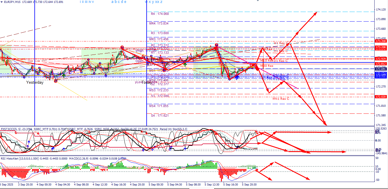Click '5 Sep 12:30' on the time axis
This screenshot has height=189, width=388.
[x=212, y=184]
